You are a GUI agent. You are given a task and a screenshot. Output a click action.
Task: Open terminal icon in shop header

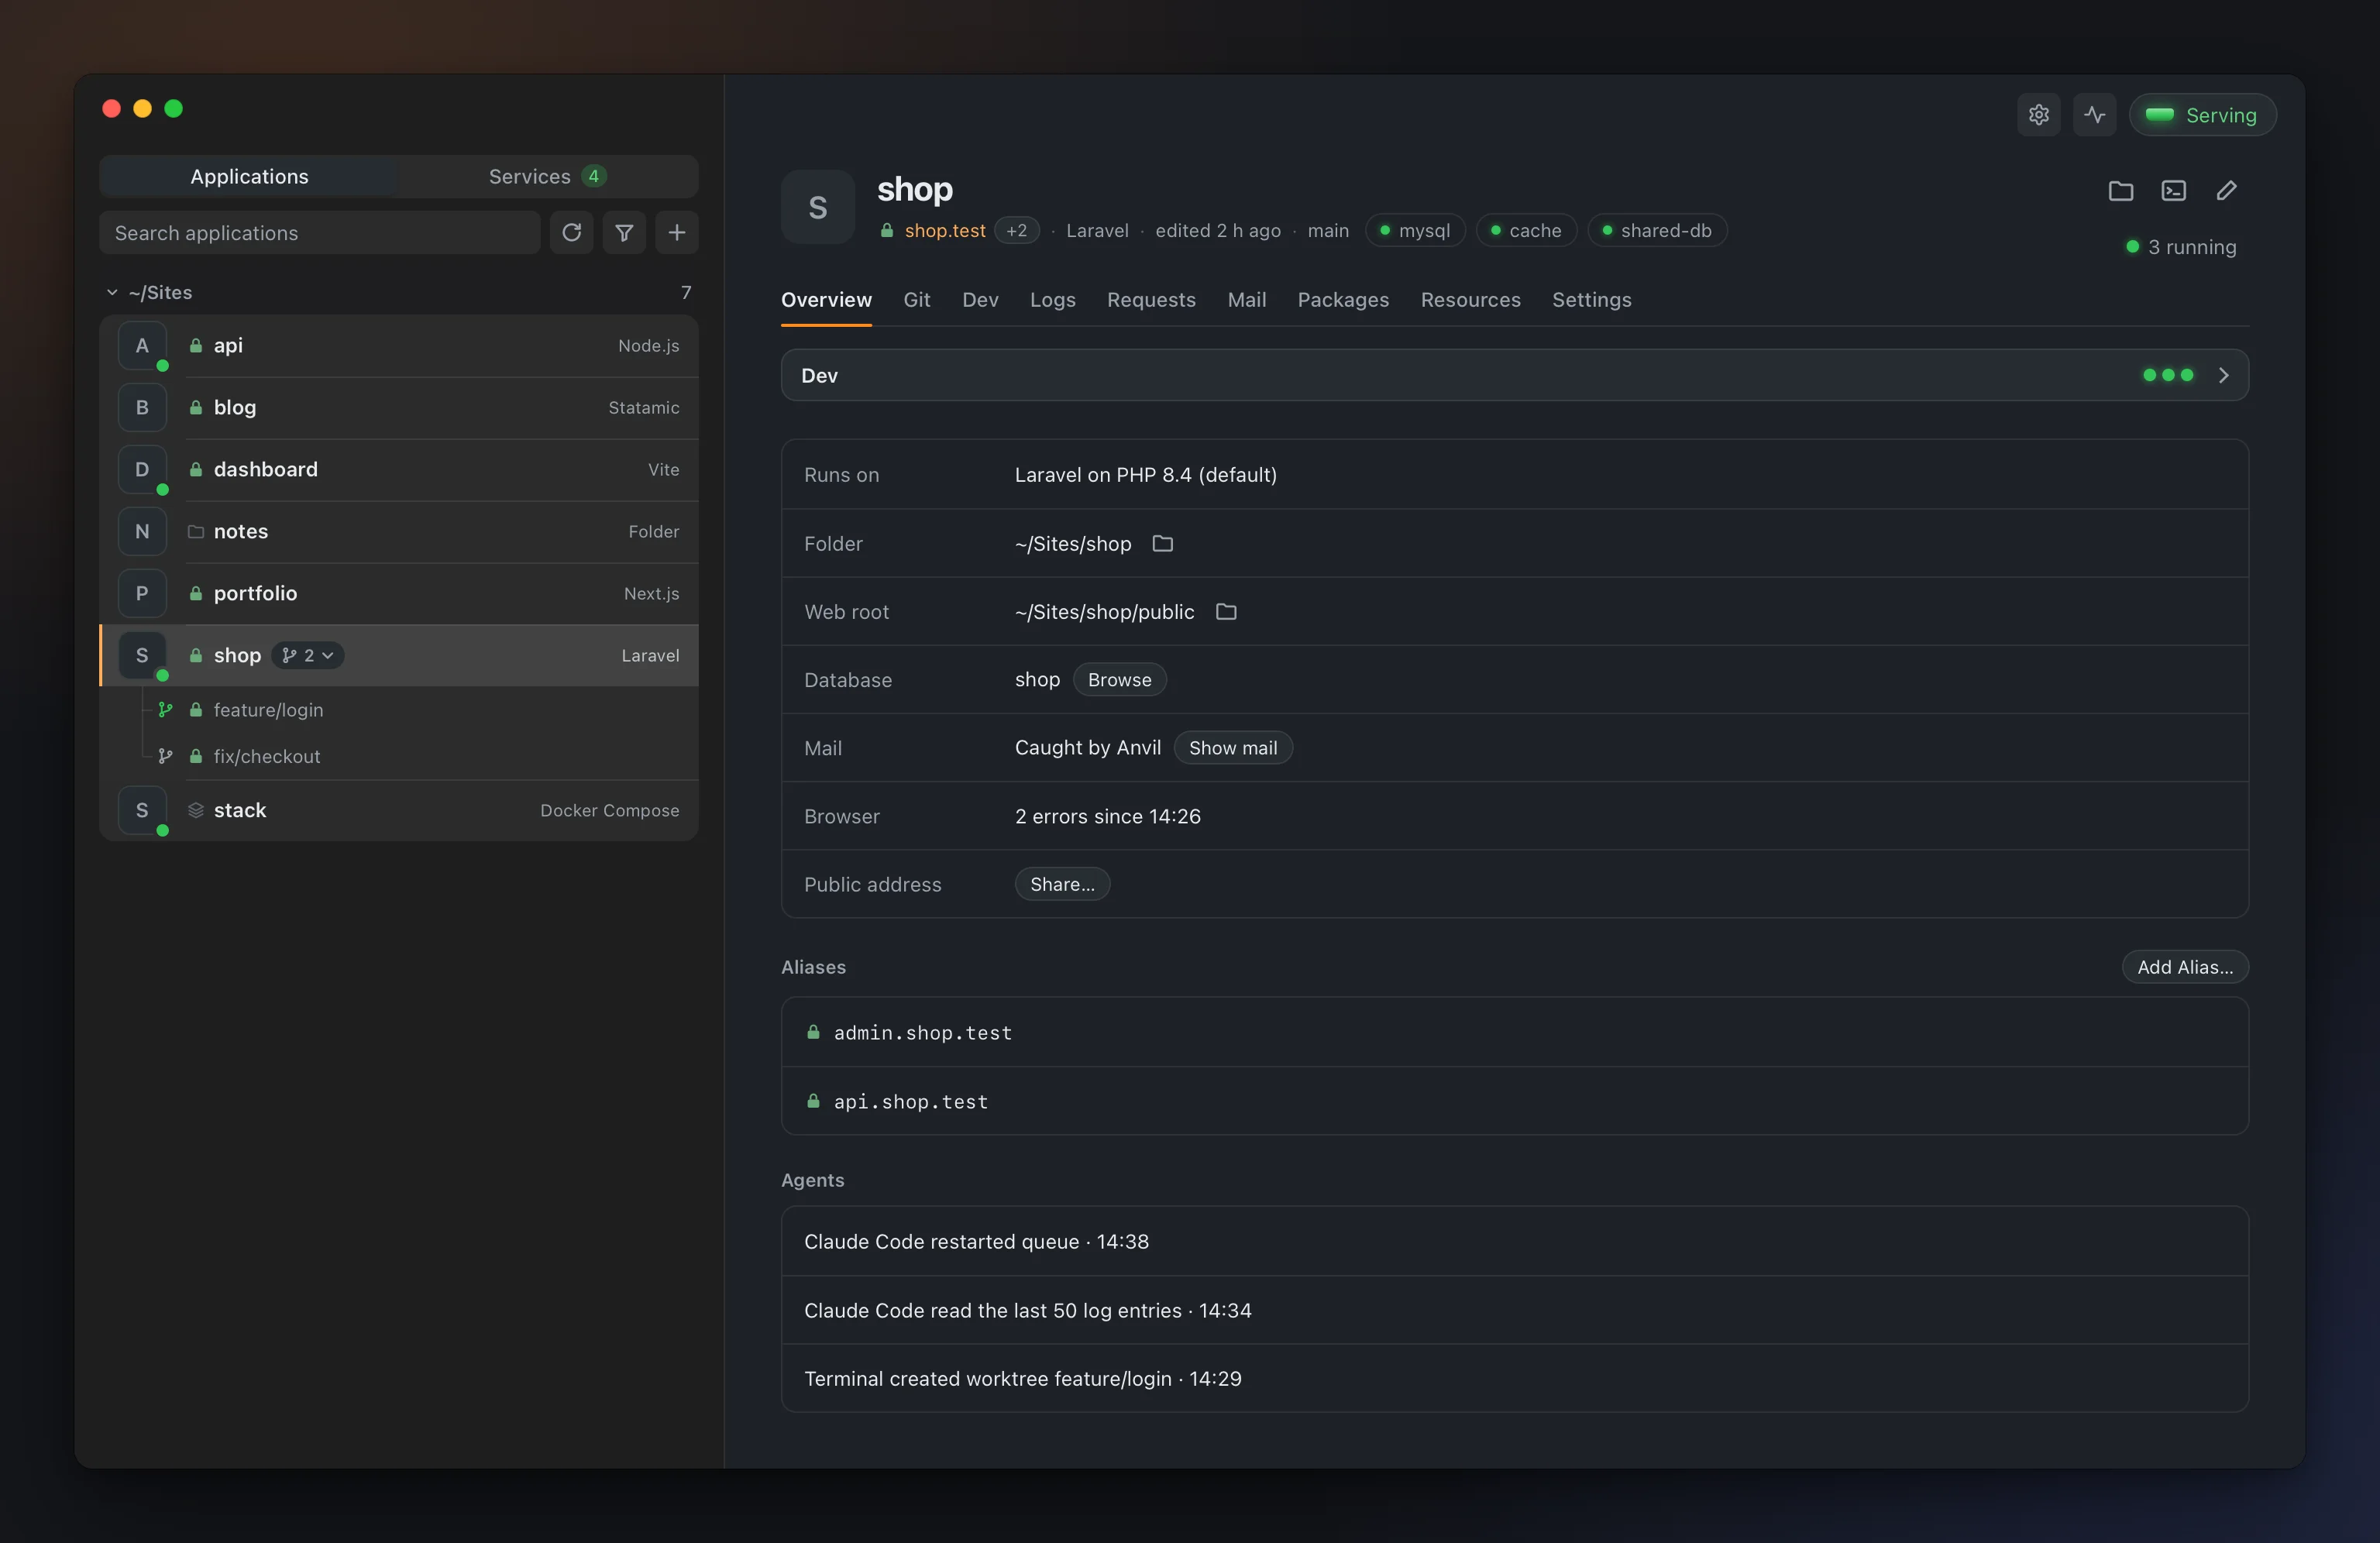pos(2174,191)
